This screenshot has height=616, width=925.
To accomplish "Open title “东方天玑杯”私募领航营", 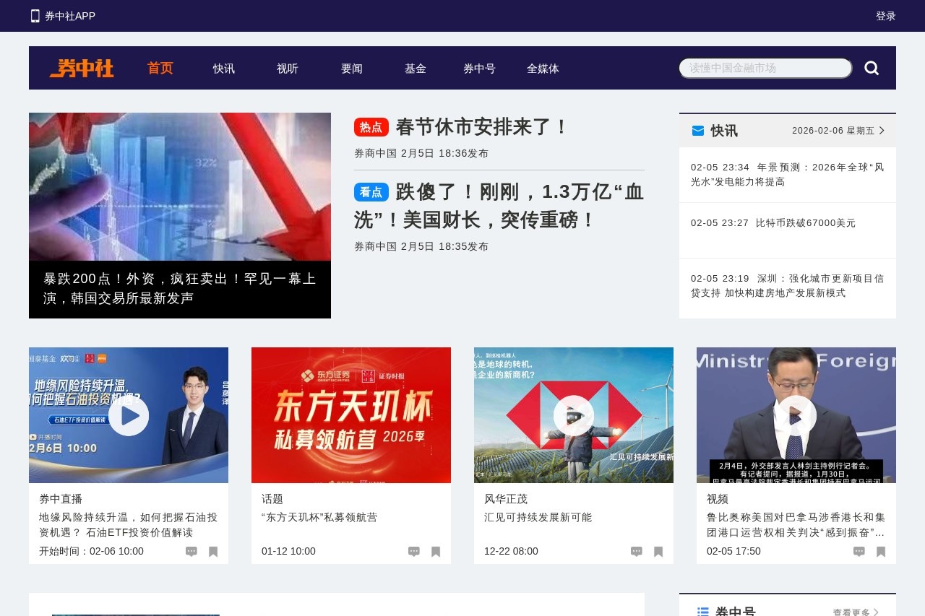I will click(319, 518).
